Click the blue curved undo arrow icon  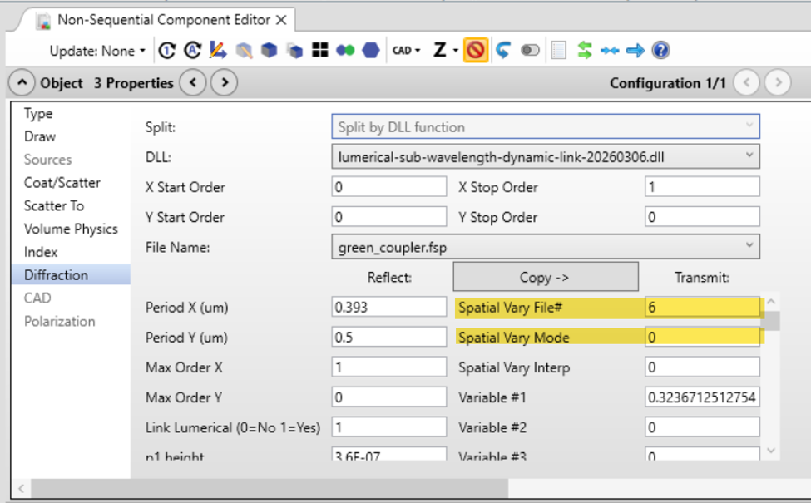pos(503,50)
